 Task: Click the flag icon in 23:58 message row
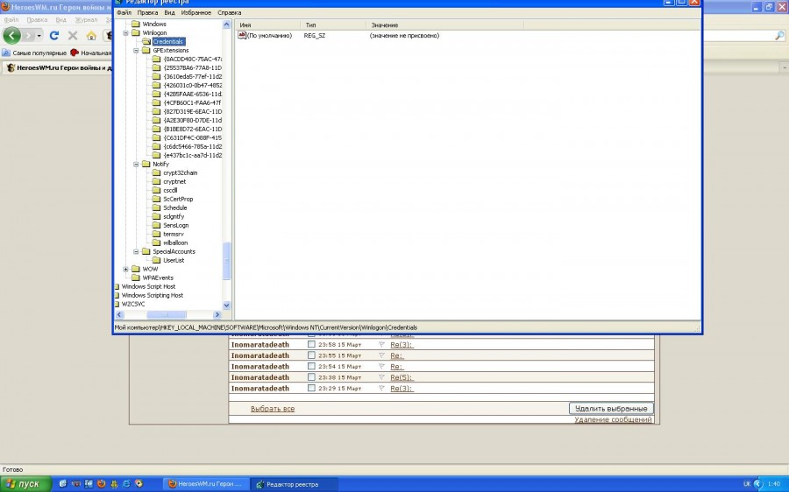point(381,344)
